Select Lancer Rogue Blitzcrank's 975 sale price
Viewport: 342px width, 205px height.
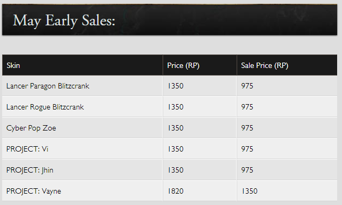click(247, 107)
